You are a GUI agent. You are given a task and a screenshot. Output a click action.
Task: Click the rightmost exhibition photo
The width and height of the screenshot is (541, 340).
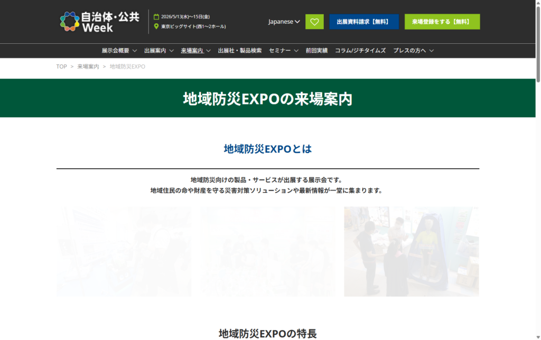(x=411, y=251)
